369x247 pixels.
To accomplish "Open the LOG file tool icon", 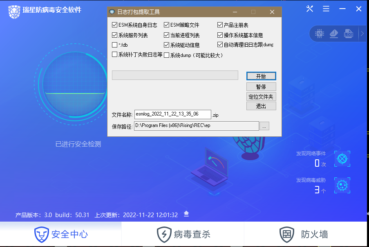I will (348, 34).
